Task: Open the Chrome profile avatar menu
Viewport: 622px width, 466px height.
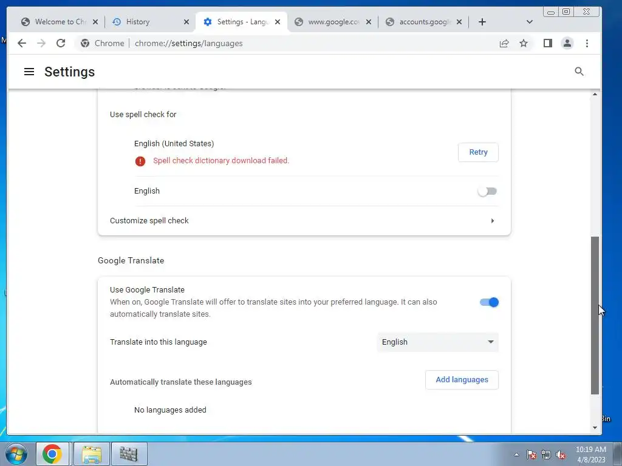Action: [x=567, y=43]
